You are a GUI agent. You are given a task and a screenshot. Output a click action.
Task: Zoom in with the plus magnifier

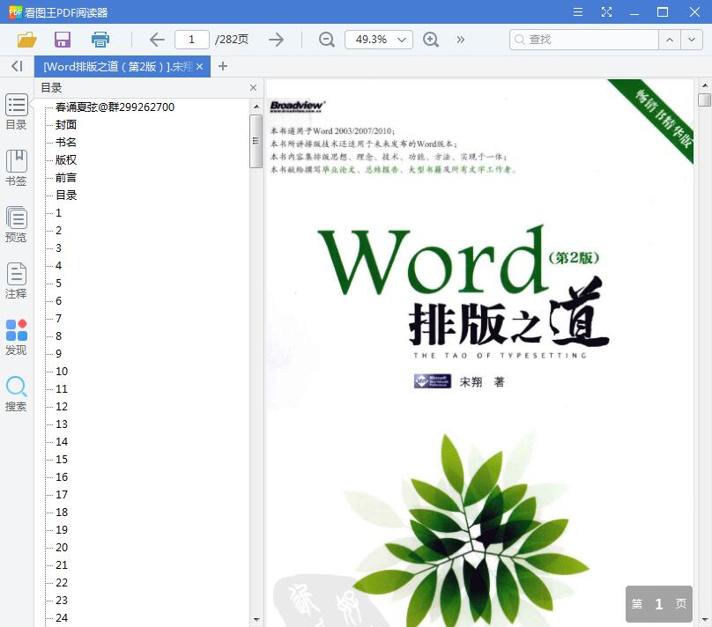point(431,40)
